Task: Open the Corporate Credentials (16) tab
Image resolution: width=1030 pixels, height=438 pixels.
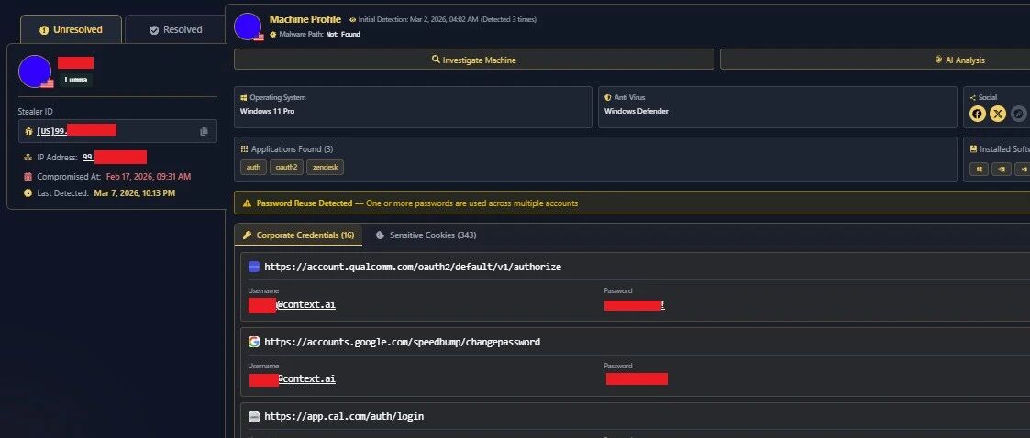Action: pyautogui.click(x=298, y=235)
